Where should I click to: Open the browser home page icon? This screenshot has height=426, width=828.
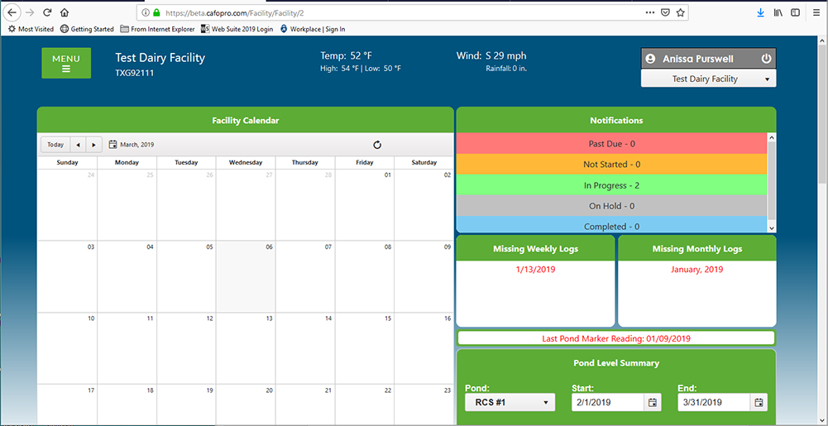click(64, 12)
